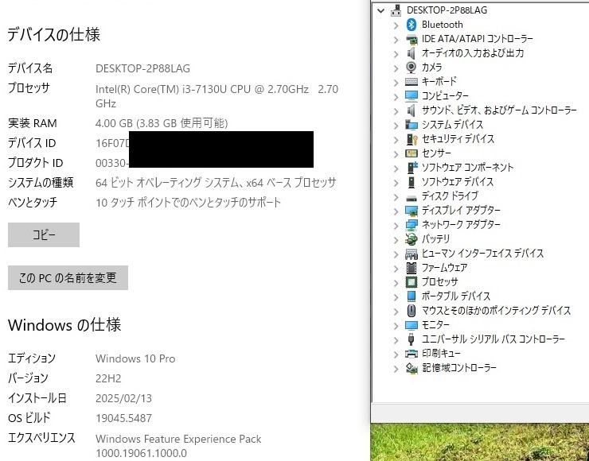
Task: Click the オーディオの入力および出力 speaker icon
Action: [412, 53]
